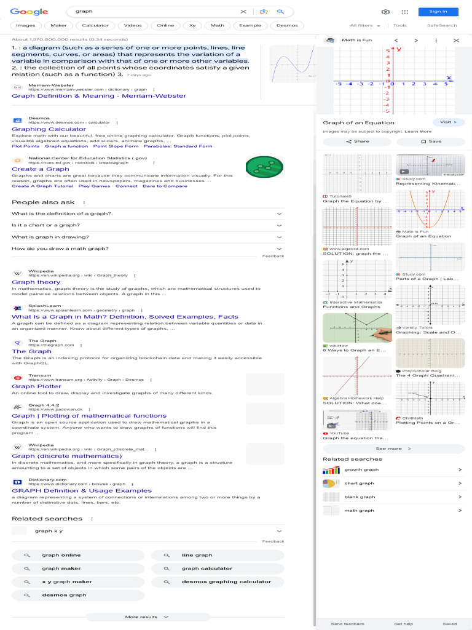472x630 pixels.
Task: Open the YouTube Graph the equation thumbnail
Action: [357, 420]
